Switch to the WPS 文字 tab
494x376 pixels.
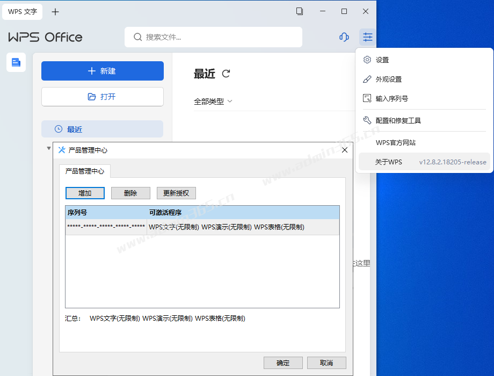[23, 12]
